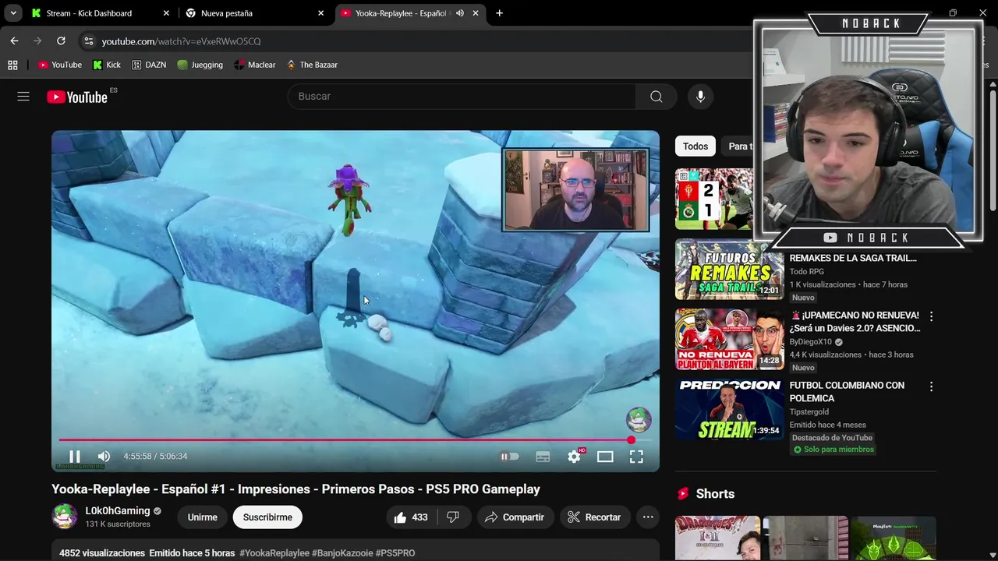Click the '131 K suscriptores' text
Image resolution: width=998 pixels, height=561 pixels.
point(118,524)
